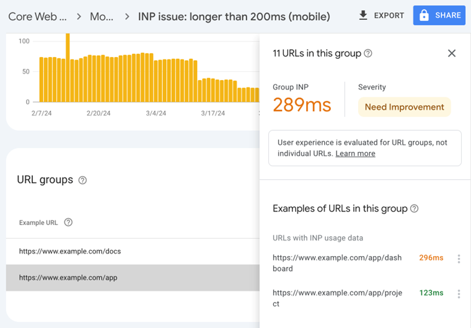Go to Core Web Vitals breadcrumb
Image resolution: width=471 pixels, height=328 pixels.
pyautogui.click(x=37, y=16)
